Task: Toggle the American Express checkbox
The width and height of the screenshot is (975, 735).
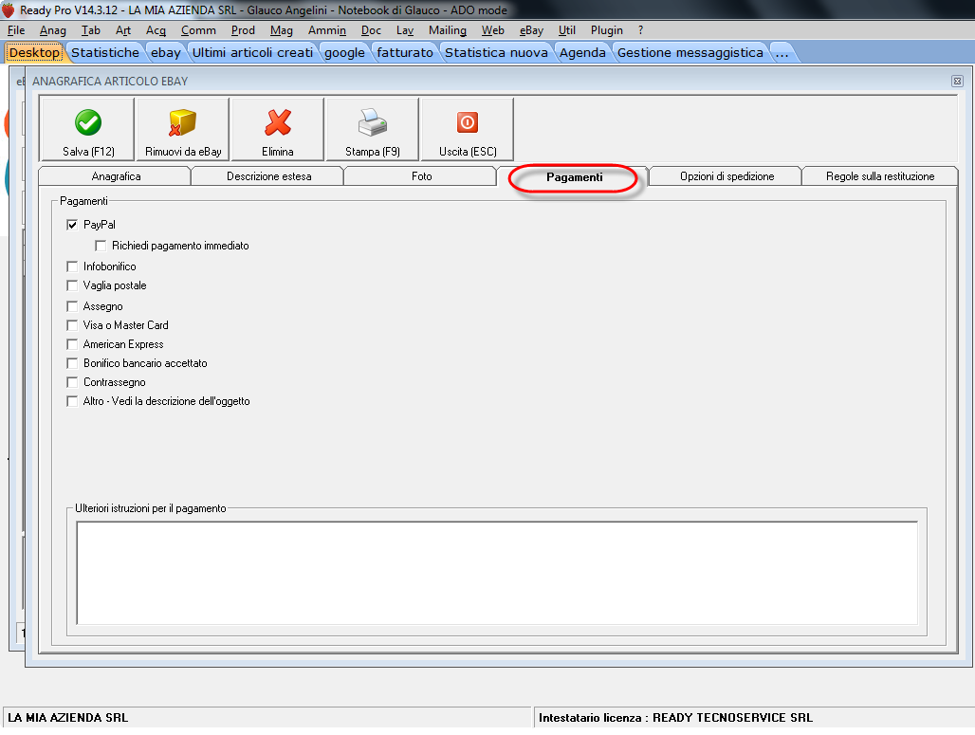Action: 72,344
